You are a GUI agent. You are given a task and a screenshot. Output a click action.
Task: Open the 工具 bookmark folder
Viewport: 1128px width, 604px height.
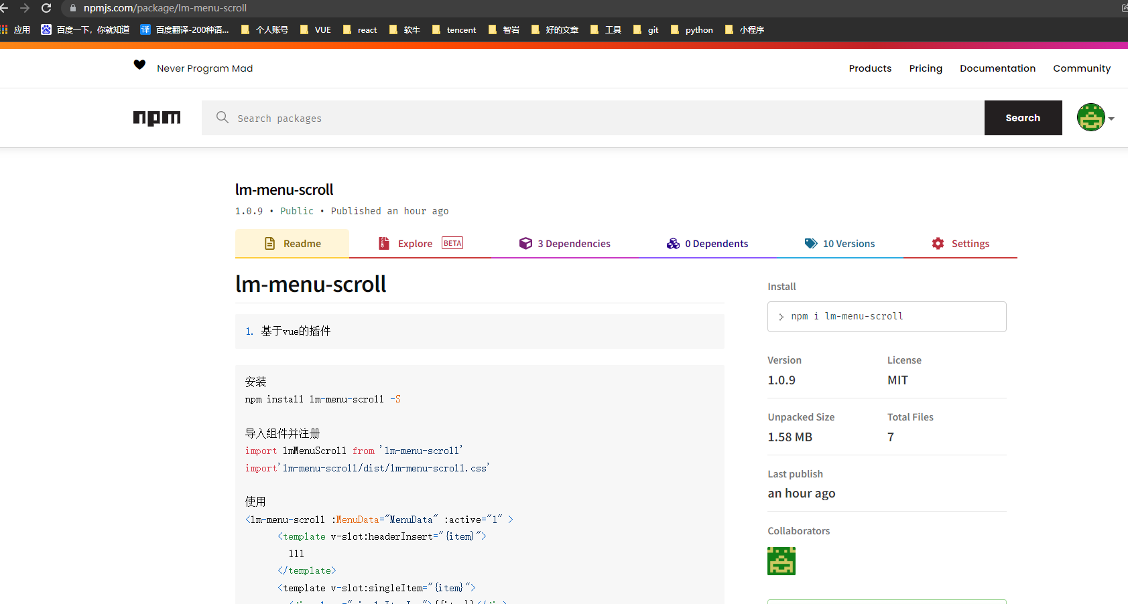click(x=606, y=29)
